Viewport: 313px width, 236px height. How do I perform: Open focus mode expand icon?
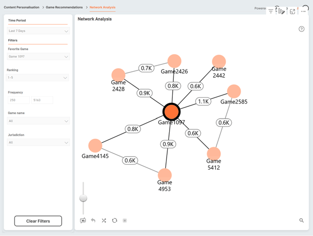pos(292,12)
